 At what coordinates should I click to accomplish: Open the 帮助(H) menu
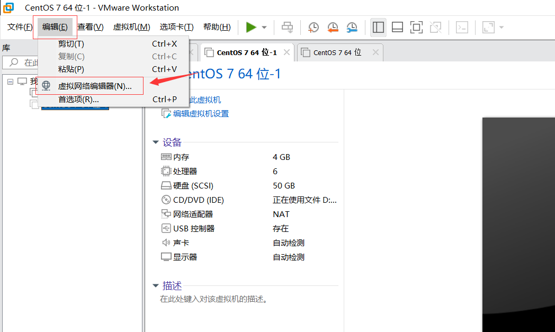(217, 27)
